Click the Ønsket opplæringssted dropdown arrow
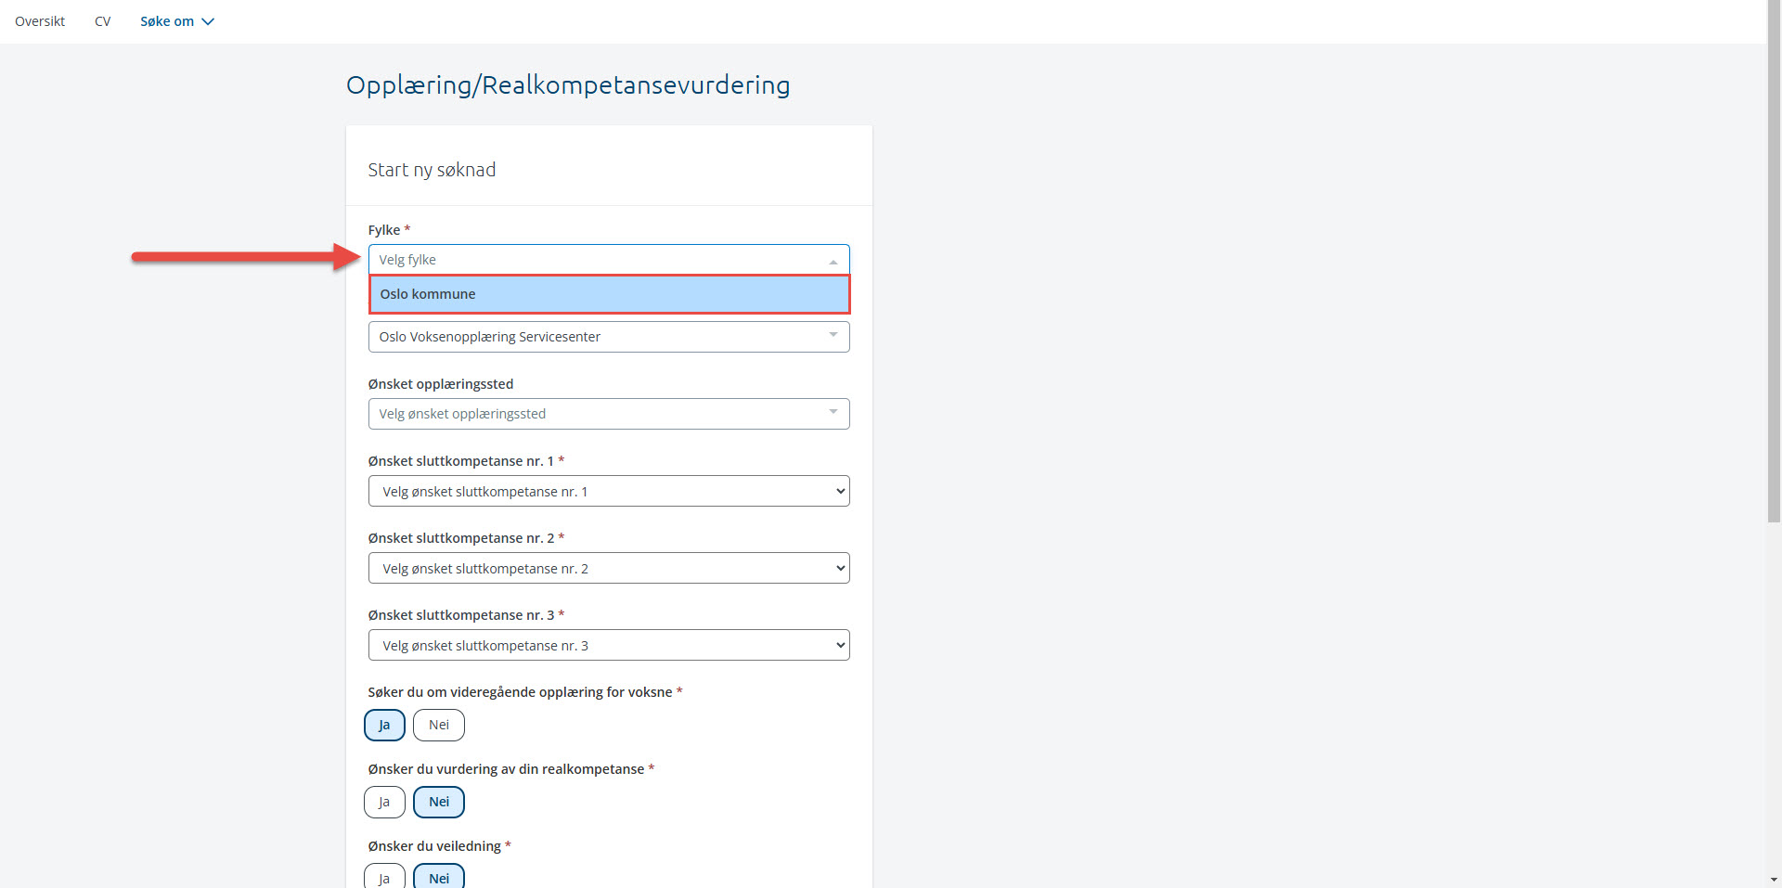 [833, 413]
